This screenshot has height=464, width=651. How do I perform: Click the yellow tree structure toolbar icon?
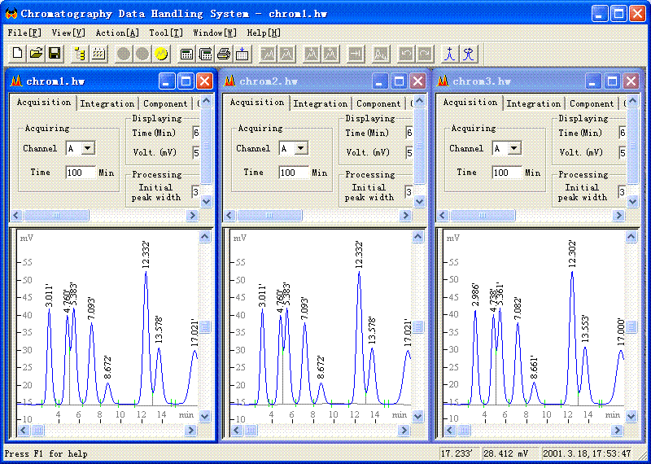(x=80, y=53)
